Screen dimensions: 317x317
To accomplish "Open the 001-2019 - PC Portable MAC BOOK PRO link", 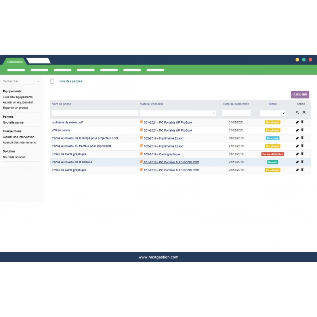I will [x=172, y=162].
